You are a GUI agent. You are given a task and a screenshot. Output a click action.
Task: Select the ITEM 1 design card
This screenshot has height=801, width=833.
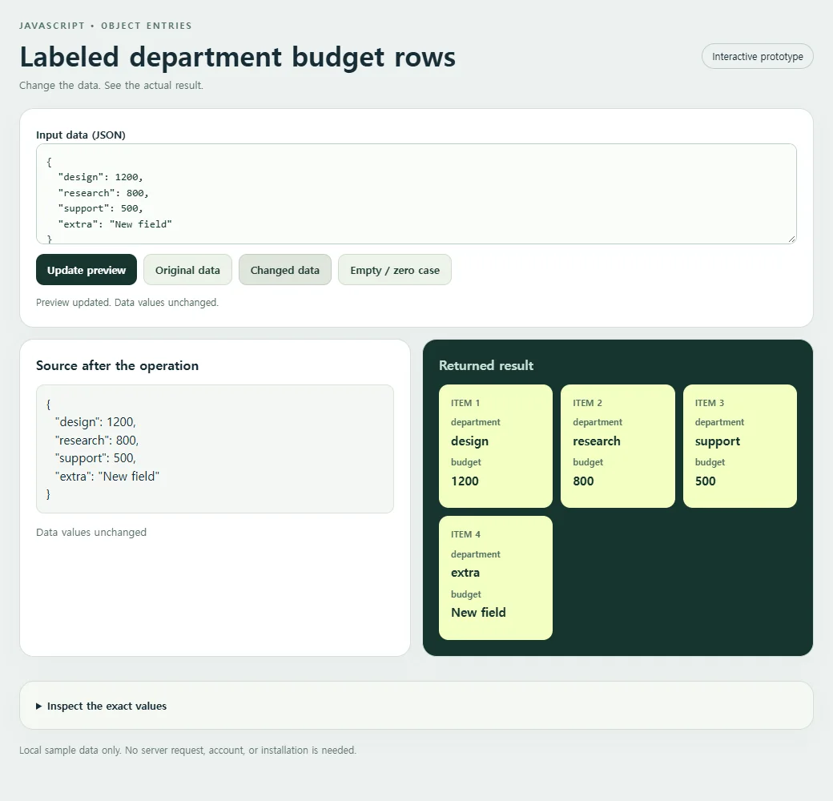pyautogui.click(x=496, y=446)
